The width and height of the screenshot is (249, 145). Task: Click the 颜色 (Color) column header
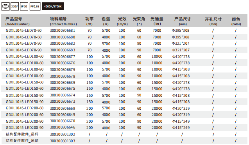coord(236,21)
